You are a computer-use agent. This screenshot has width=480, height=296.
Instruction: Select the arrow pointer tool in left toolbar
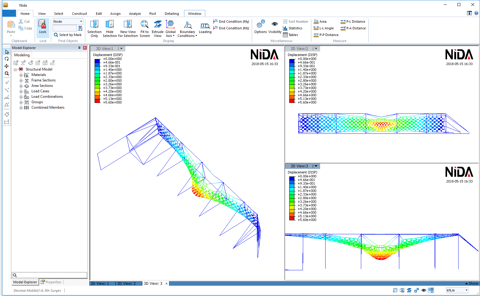pos(7,52)
